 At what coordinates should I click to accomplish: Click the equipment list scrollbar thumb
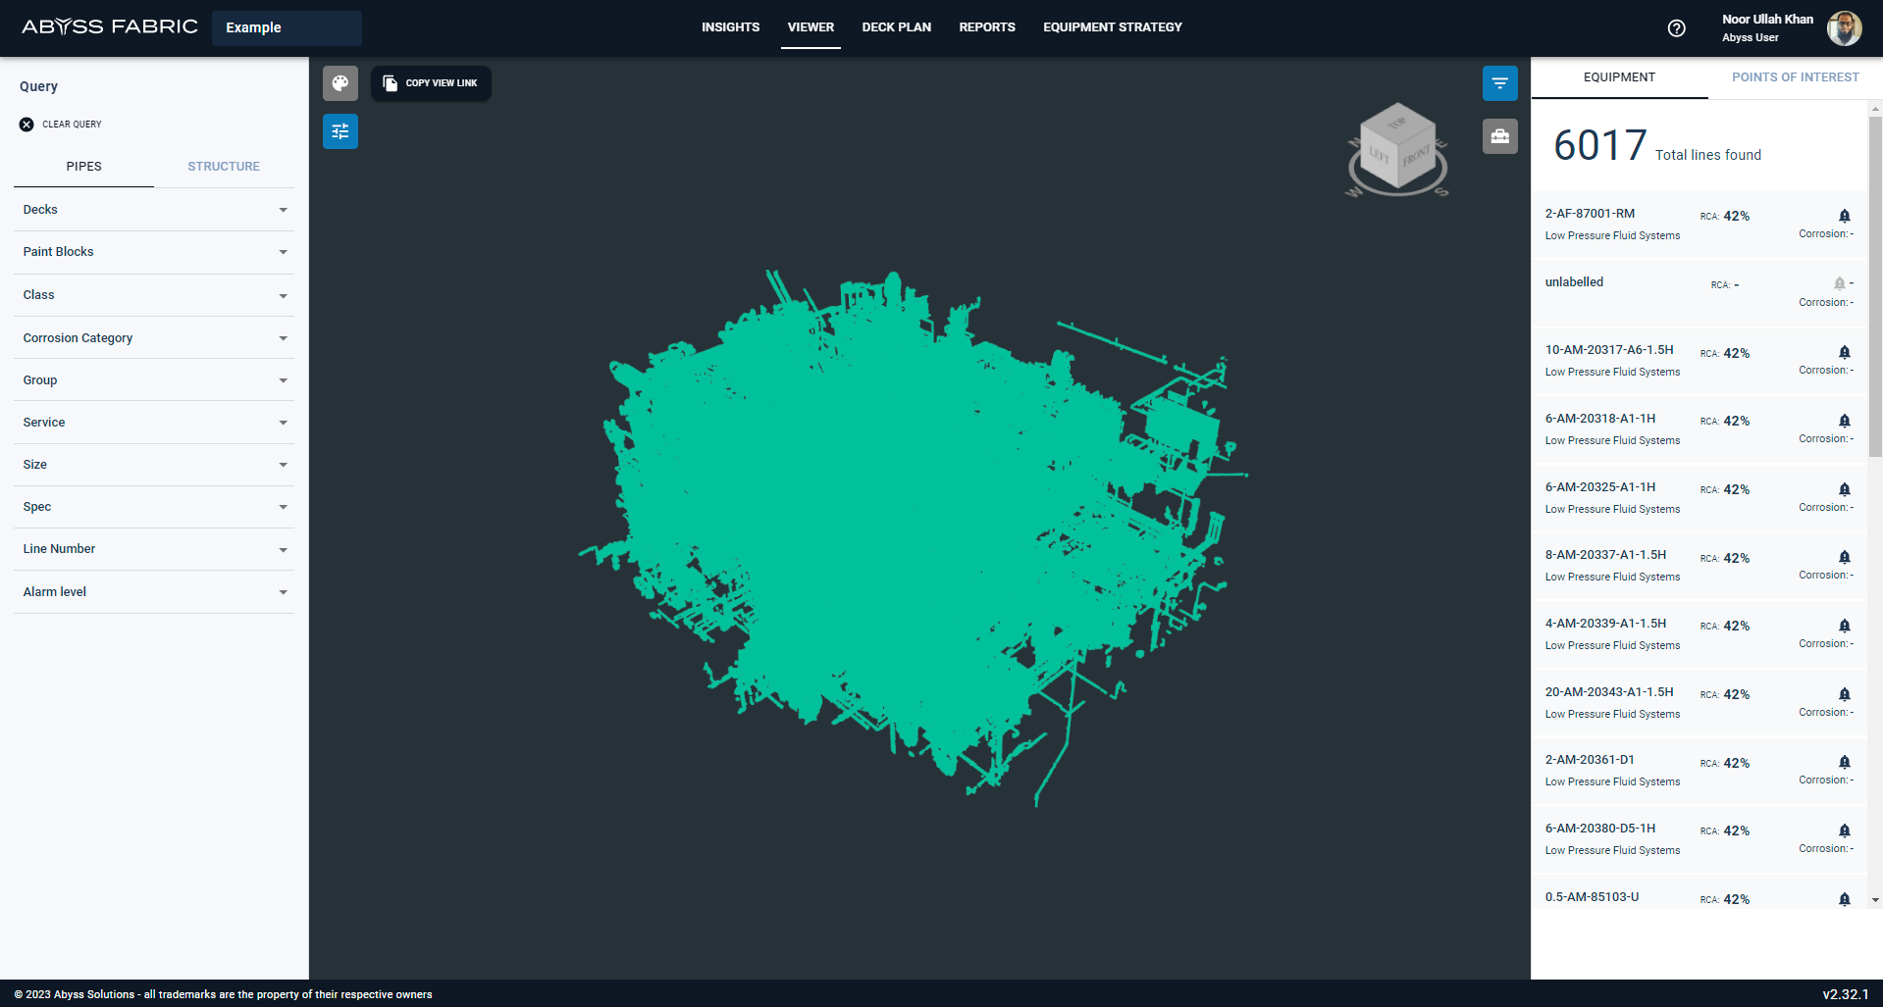pos(1875,284)
